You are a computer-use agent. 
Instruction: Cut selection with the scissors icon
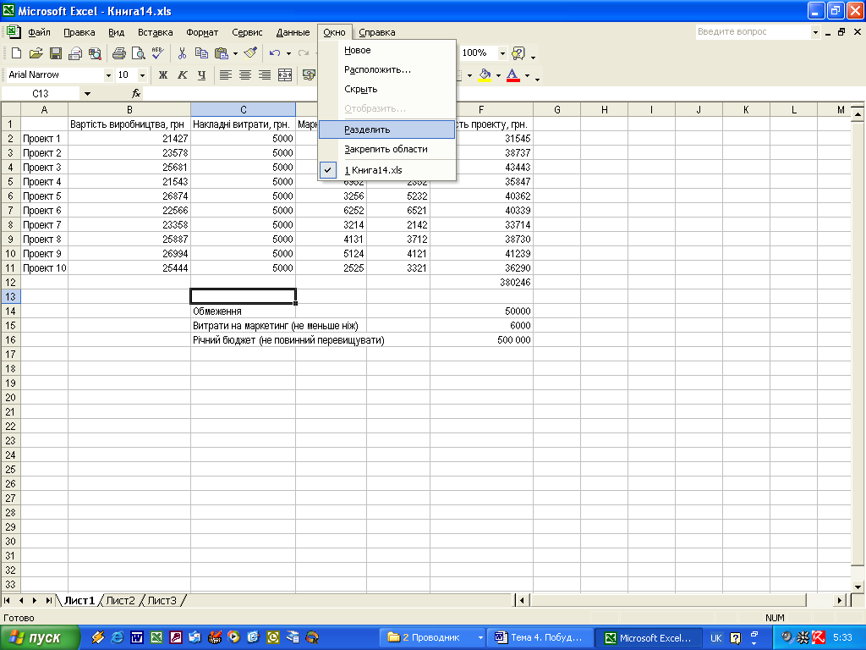coord(182,53)
